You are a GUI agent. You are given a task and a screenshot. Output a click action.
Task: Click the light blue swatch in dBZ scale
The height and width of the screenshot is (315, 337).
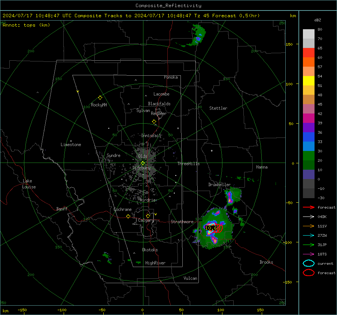(309, 146)
